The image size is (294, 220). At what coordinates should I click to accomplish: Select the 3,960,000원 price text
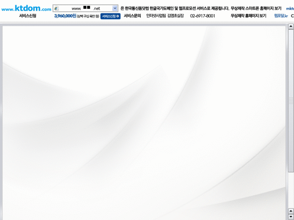(x=65, y=16)
